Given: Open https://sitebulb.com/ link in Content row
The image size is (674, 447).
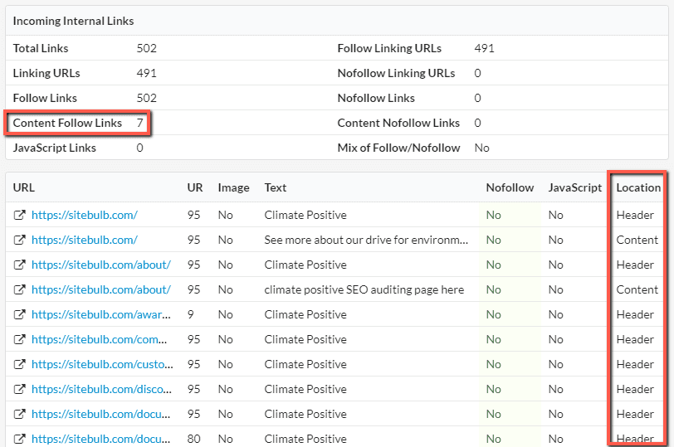Looking at the screenshot, I should tap(85, 240).
